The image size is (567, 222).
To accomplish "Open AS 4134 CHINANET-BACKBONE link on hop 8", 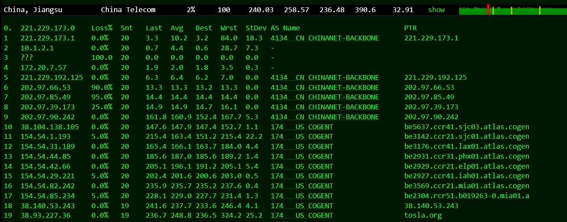I will pyautogui.click(x=325, y=107).
